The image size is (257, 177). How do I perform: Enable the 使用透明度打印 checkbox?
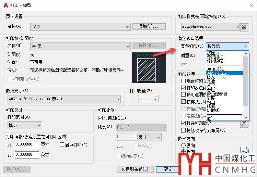184,94
